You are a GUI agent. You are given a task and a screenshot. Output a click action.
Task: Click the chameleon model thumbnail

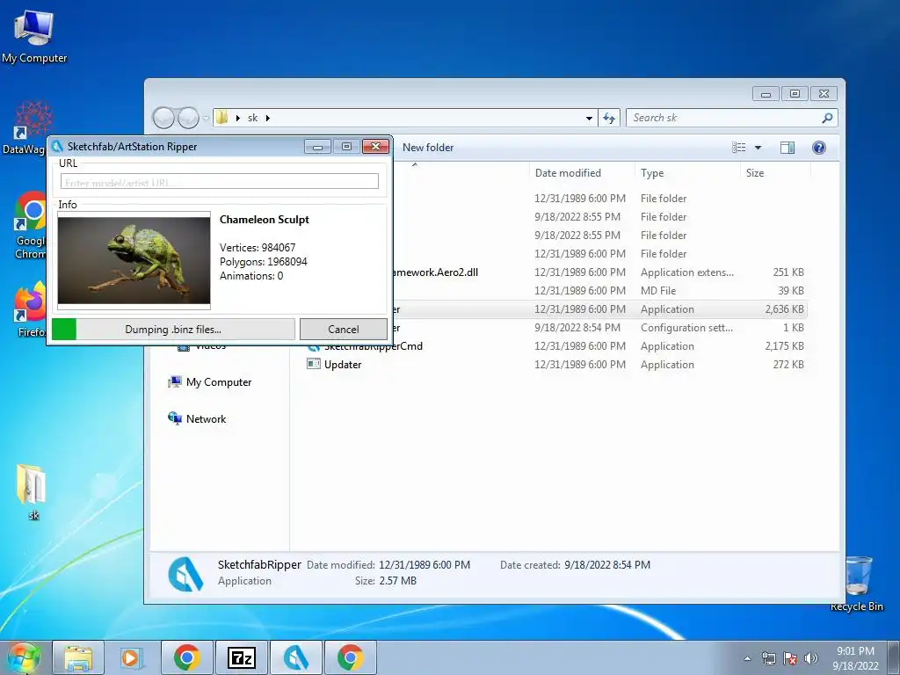coord(134,260)
